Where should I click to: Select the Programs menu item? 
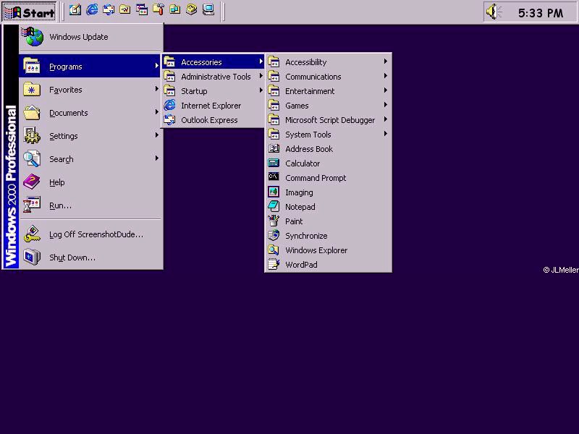click(x=90, y=66)
